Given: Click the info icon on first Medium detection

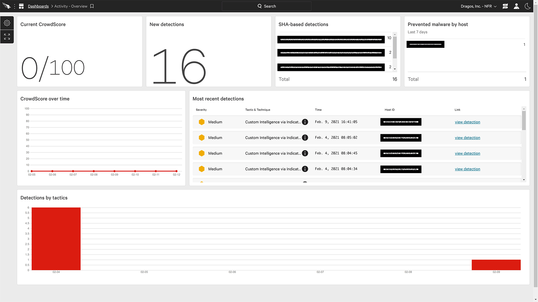Looking at the screenshot, I should pos(305,122).
